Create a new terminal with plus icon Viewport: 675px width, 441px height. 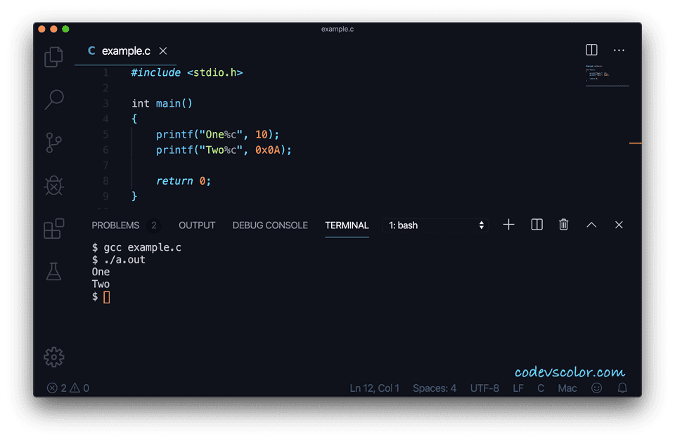pyautogui.click(x=509, y=225)
